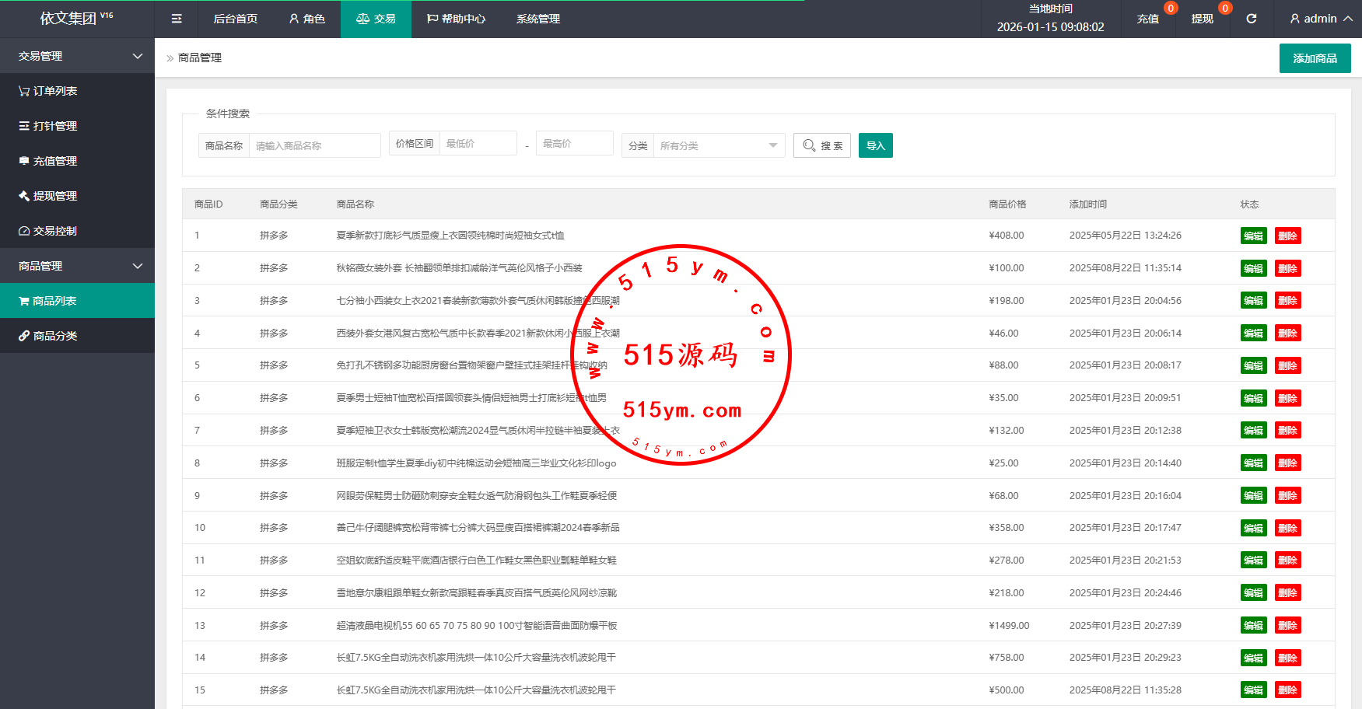Click 编辑 for product ID 1
This screenshot has width=1362, height=709.
click(x=1253, y=236)
